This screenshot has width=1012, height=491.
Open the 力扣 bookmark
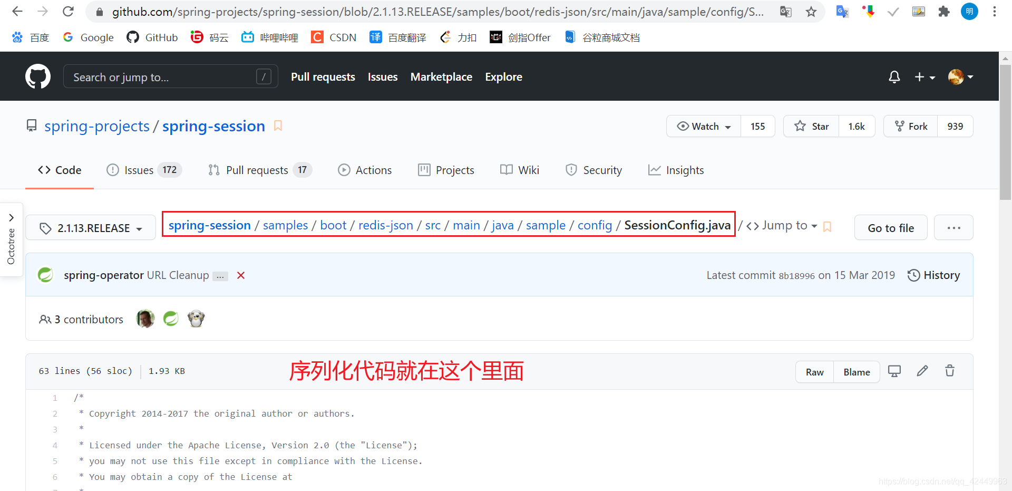click(458, 37)
